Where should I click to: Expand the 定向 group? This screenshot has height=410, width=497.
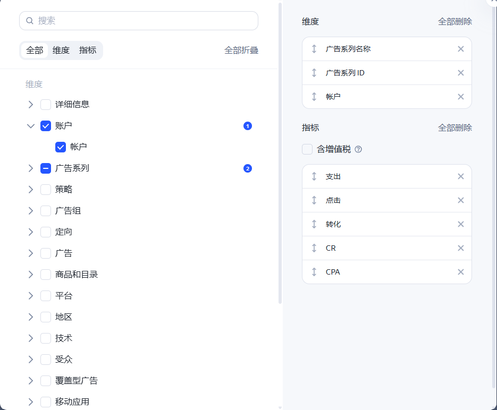pos(31,232)
